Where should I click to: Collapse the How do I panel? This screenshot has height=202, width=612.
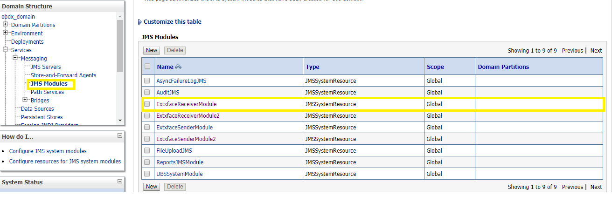120,136
